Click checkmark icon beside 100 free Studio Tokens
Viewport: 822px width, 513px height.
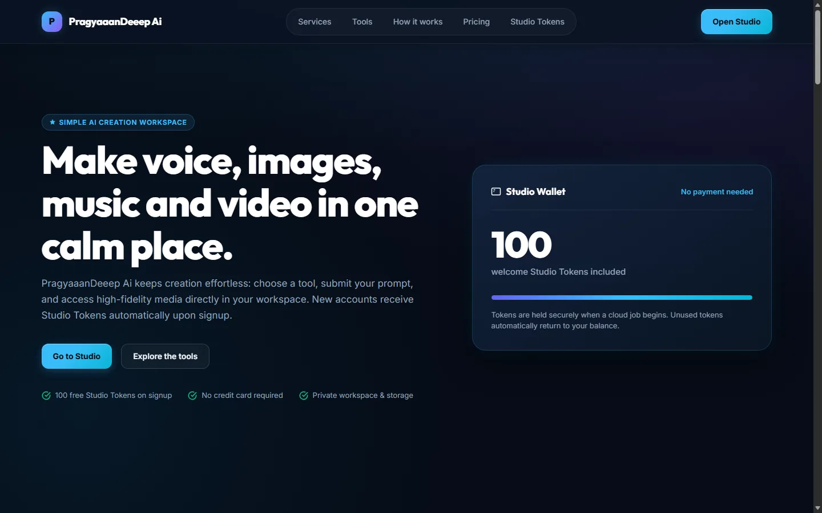tap(46, 396)
